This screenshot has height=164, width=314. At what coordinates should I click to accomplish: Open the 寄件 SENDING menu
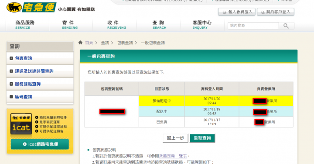[70, 25]
